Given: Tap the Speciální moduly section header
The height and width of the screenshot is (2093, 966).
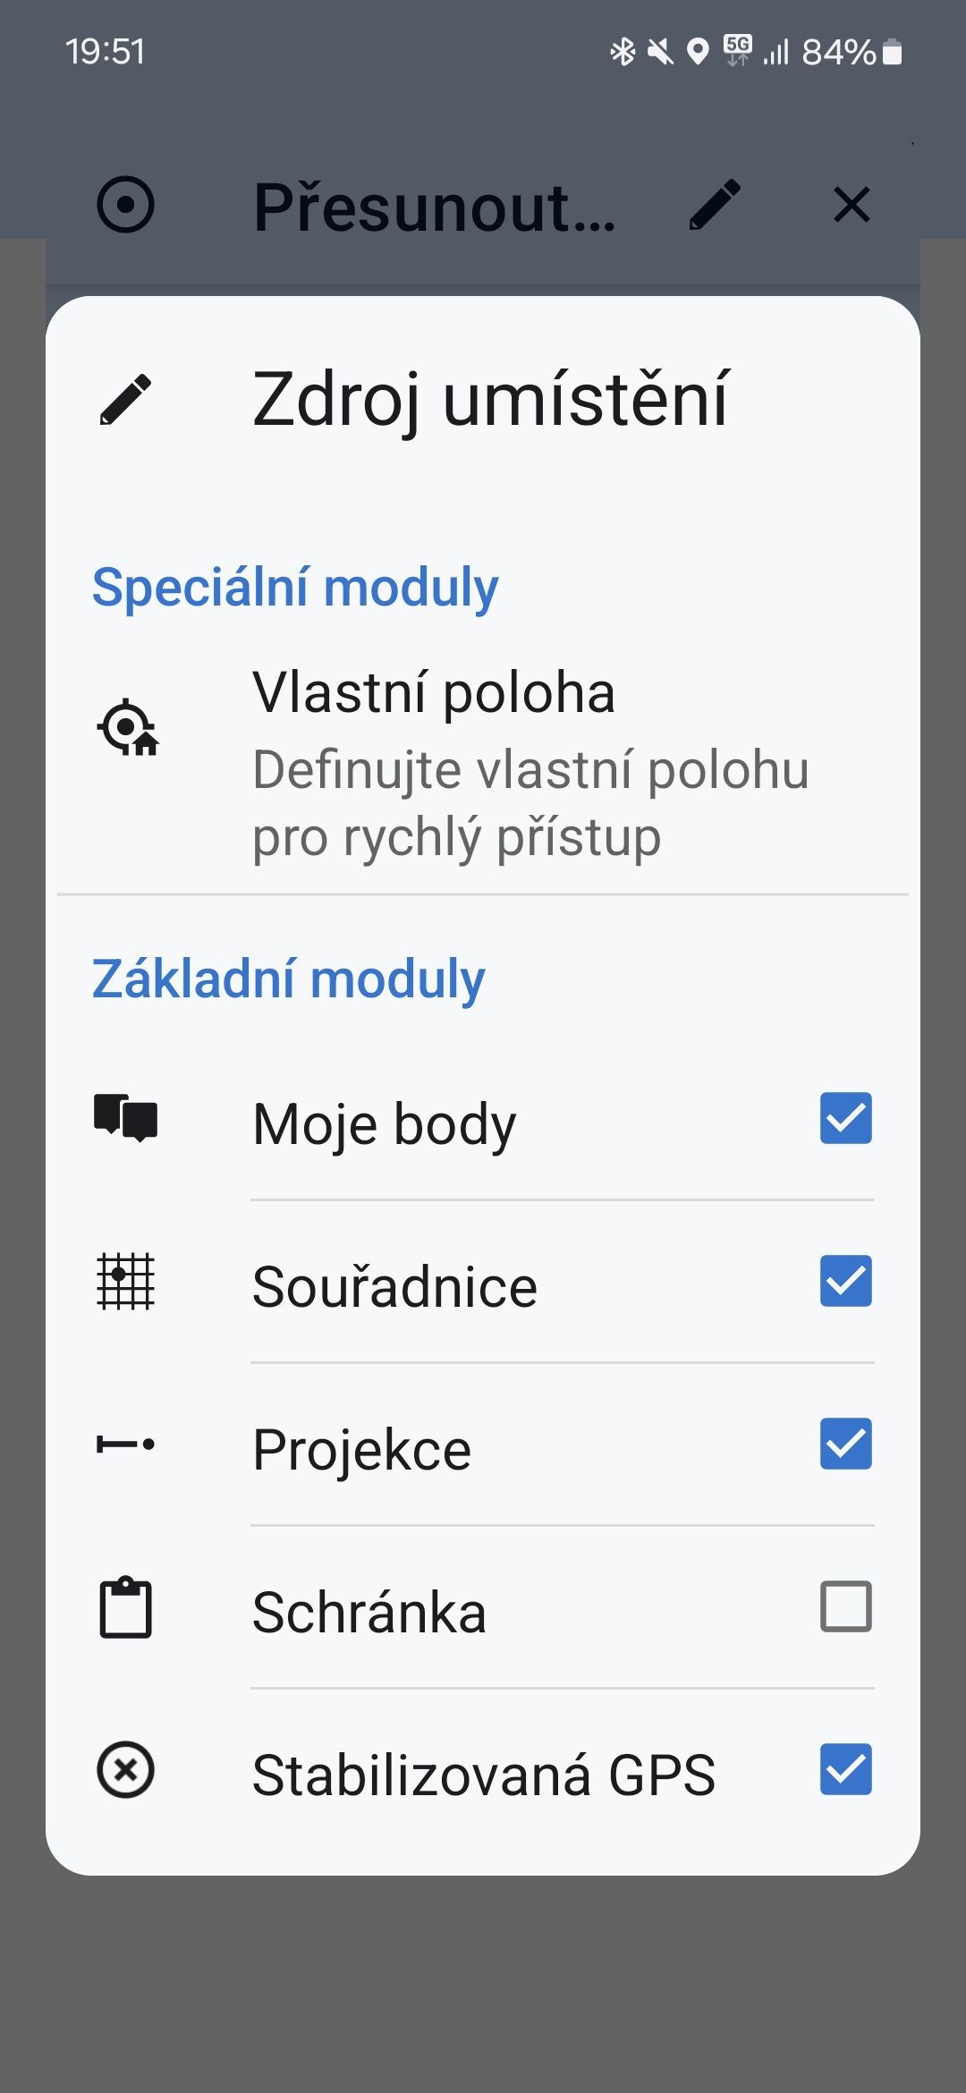Looking at the screenshot, I should tap(295, 588).
